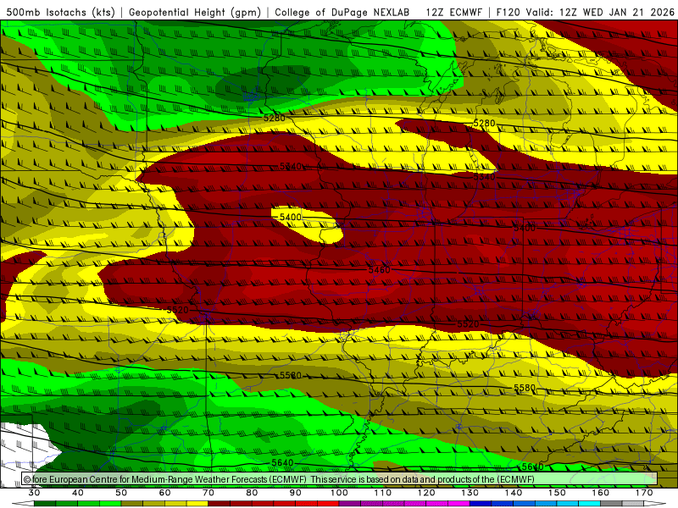This screenshot has width=678, height=508.
Task: Click the 120 knots color bar label
Action: (426, 493)
